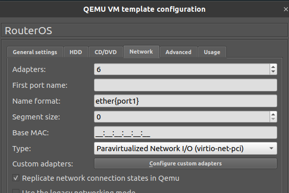The width and height of the screenshot is (289, 193).
Task: Click the RouterOS template title
Action: (29, 31)
